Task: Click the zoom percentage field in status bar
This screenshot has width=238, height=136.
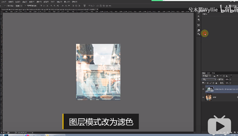Action: point(3,132)
